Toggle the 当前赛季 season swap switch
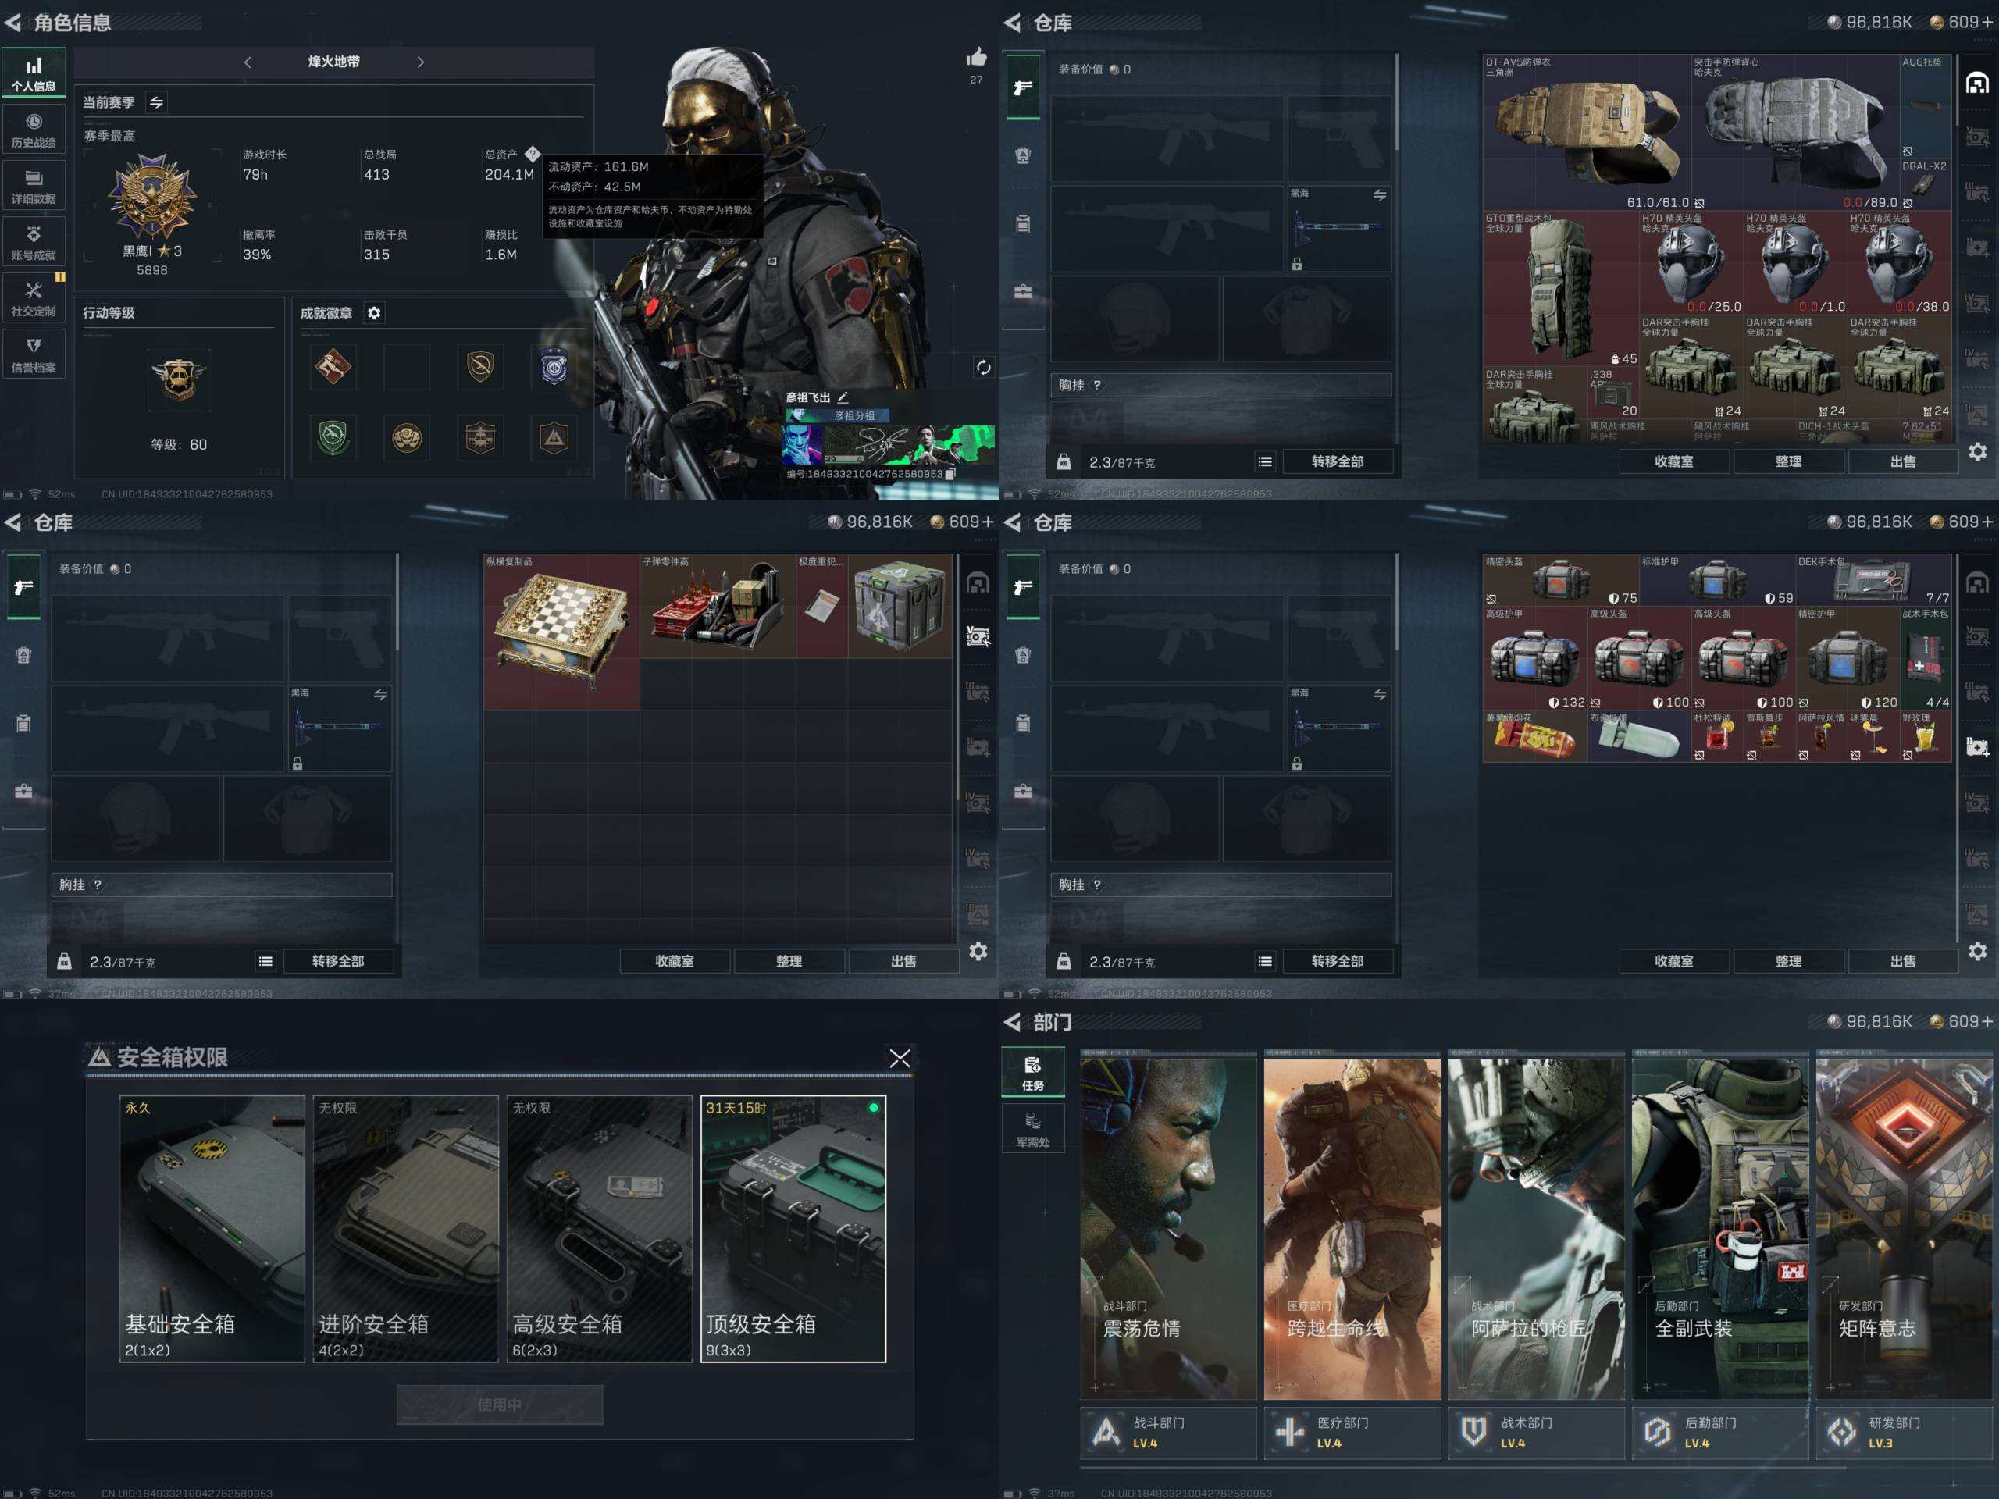This screenshot has width=1999, height=1499. click(156, 102)
